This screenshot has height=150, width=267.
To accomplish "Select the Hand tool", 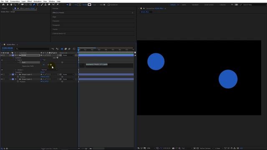I will coord(11,5).
